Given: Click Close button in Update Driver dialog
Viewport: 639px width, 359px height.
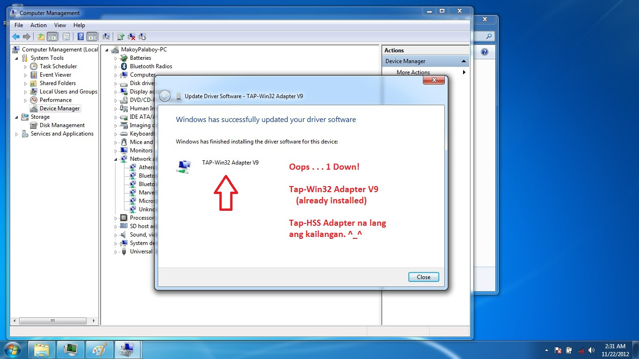Looking at the screenshot, I should 423,277.
